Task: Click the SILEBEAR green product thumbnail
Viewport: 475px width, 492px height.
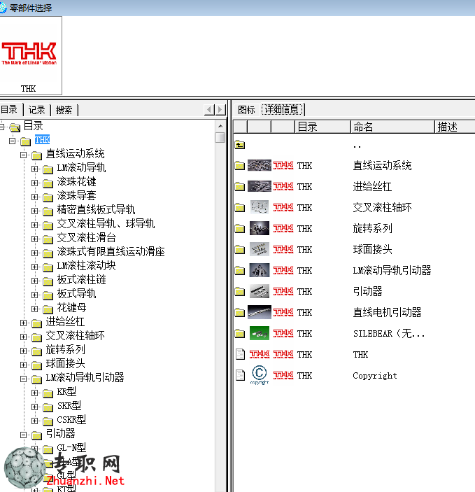Action: pos(259,333)
